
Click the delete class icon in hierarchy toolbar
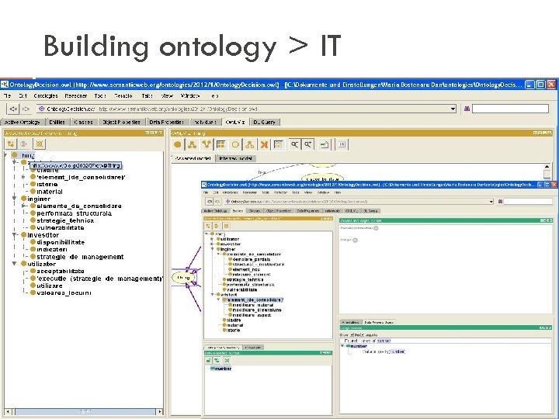point(40,144)
